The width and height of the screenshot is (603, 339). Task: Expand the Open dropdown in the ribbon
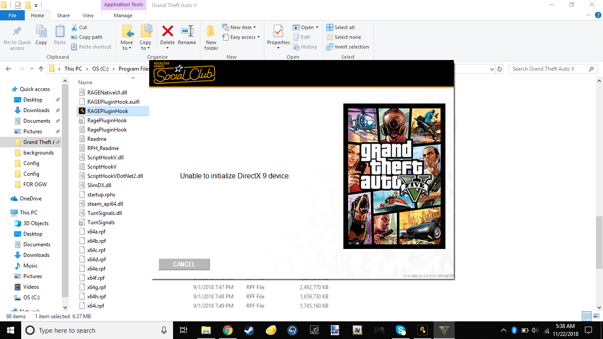317,27
